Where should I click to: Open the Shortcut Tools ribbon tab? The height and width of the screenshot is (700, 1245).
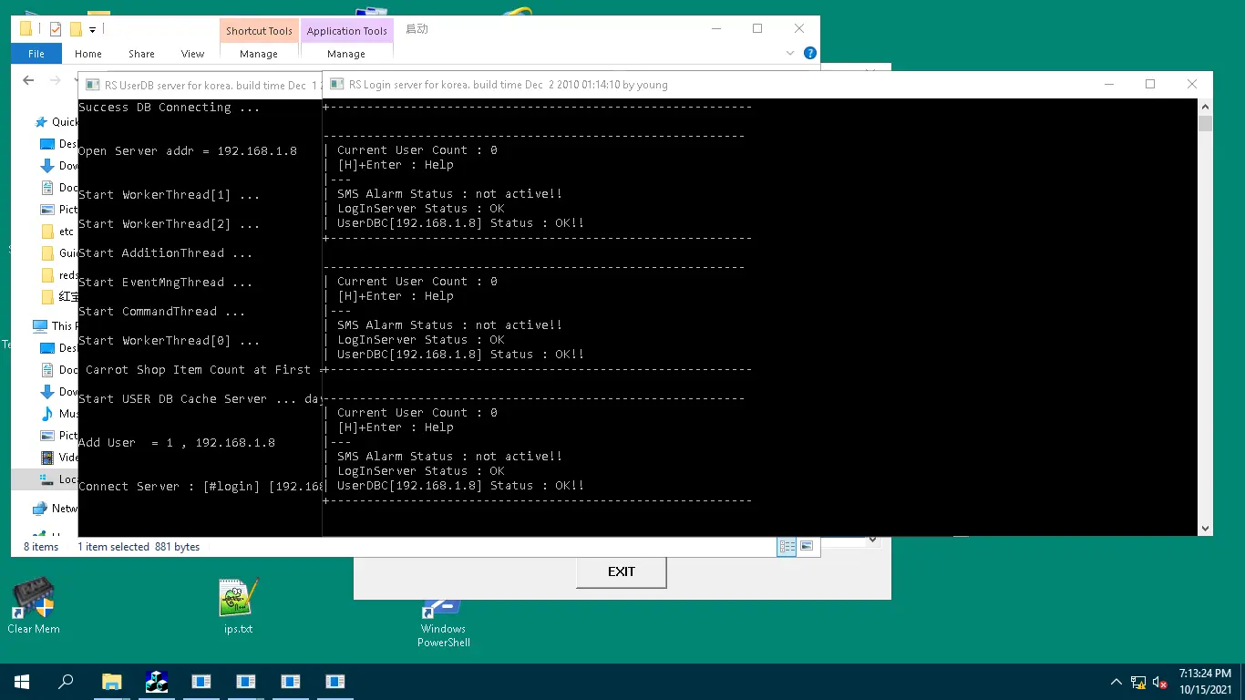pos(259,31)
